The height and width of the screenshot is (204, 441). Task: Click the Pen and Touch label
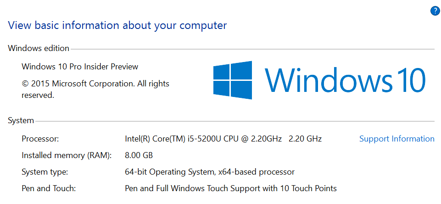(49, 188)
